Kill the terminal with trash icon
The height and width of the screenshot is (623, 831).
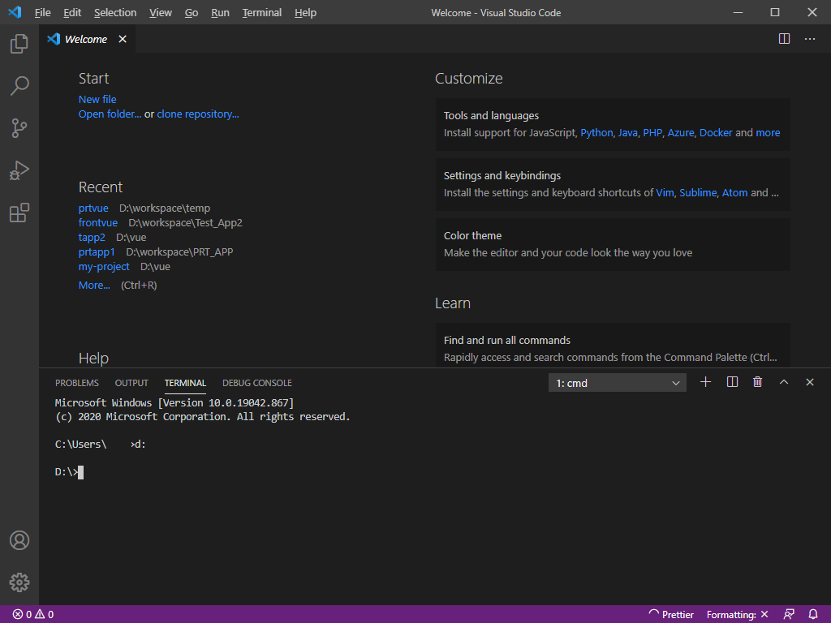point(757,382)
